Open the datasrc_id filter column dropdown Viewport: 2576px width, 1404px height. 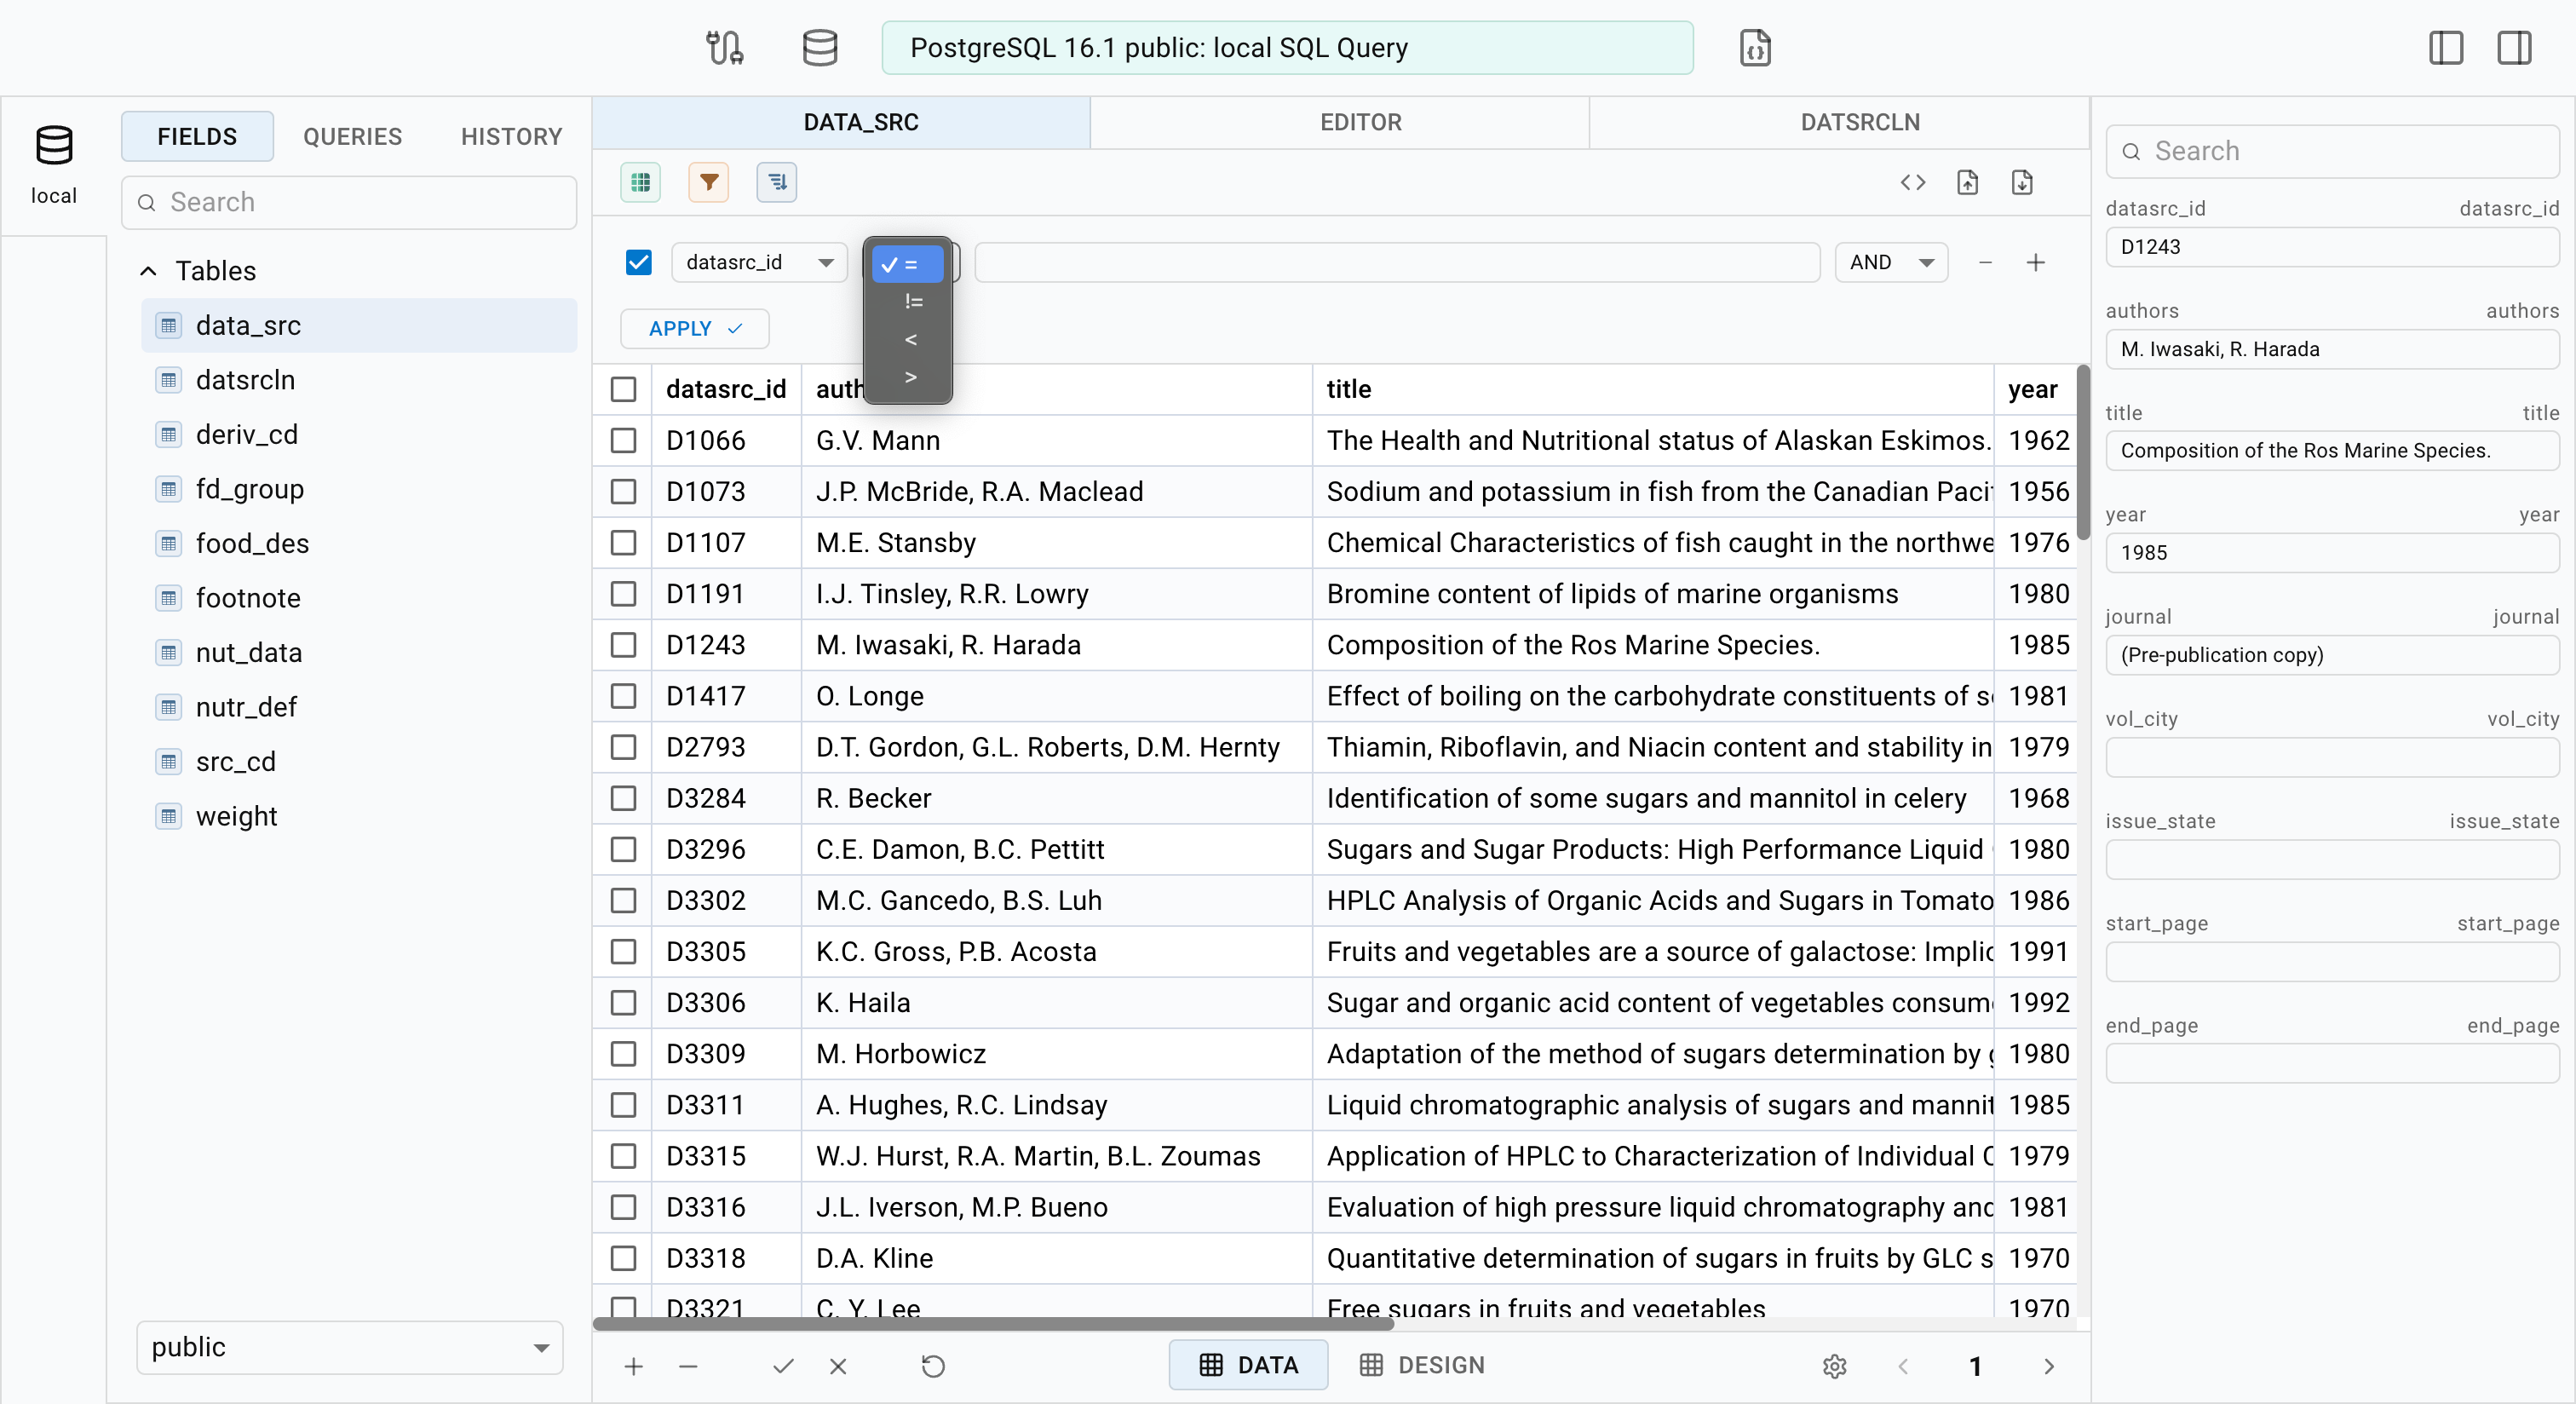758,262
